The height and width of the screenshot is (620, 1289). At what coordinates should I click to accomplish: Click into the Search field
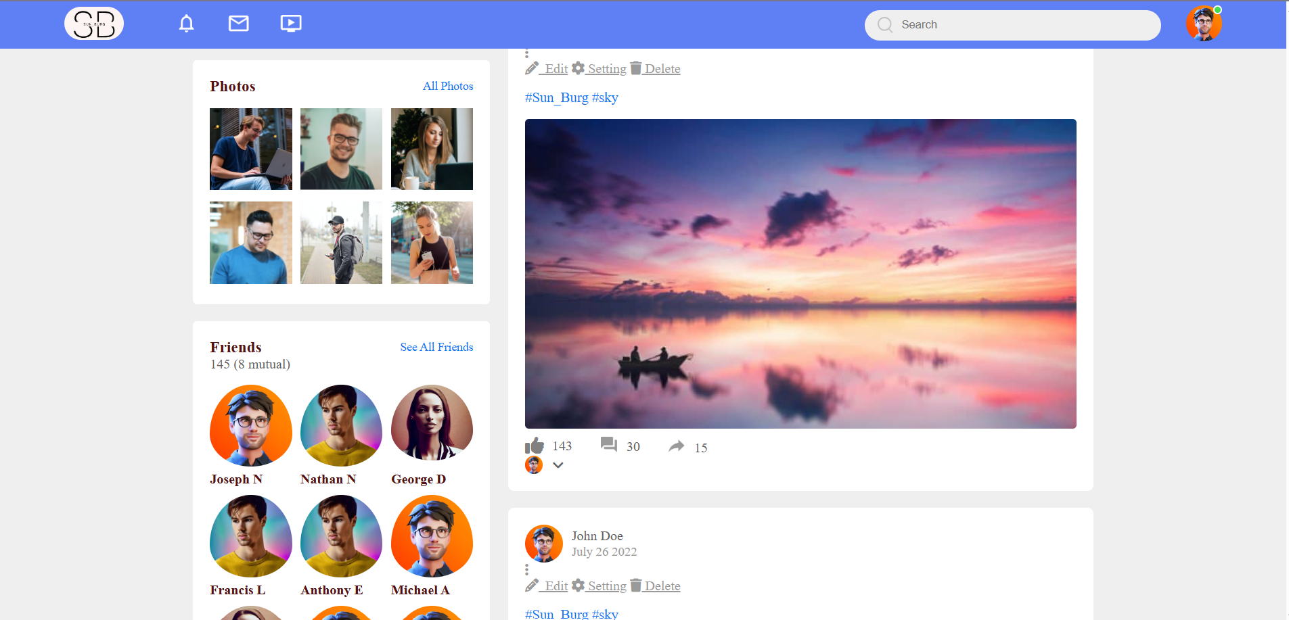coord(1013,25)
